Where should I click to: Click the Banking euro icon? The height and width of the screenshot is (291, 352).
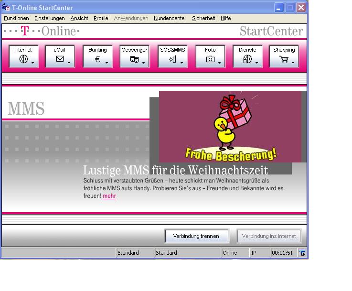pos(97,59)
